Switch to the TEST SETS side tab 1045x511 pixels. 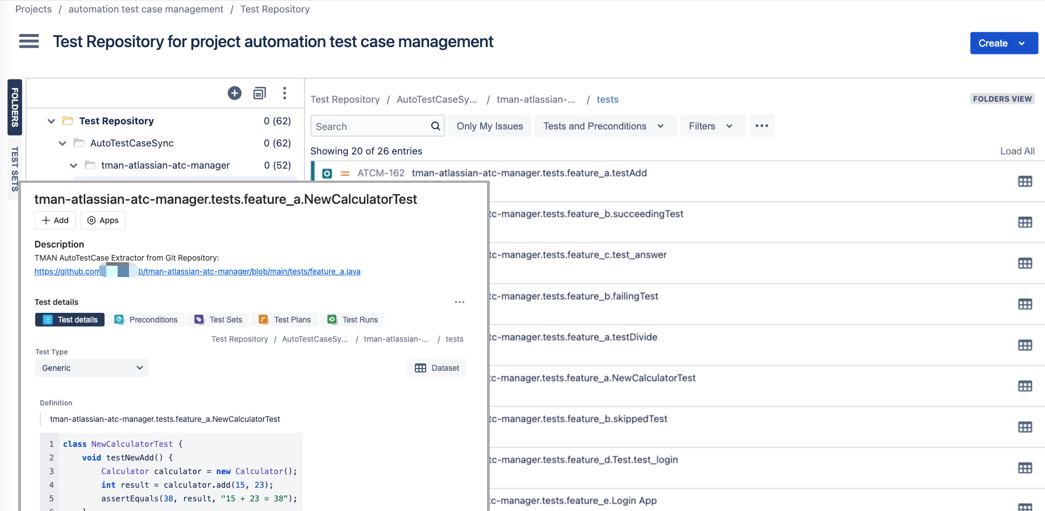[x=15, y=169]
